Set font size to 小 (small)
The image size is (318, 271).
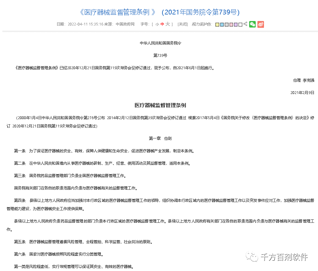pyautogui.click(x=157, y=24)
